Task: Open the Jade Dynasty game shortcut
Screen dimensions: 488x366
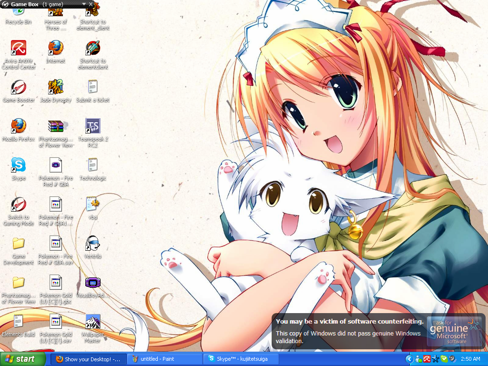Action: click(56, 91)
